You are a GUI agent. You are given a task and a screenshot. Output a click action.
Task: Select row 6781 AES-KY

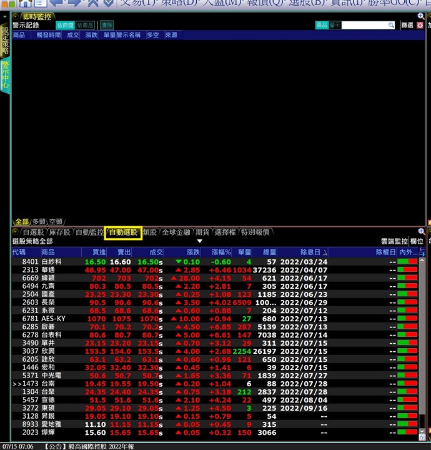coord(215,319)
